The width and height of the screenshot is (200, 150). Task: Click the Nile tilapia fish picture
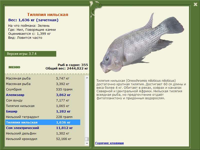tap(142, 43)
